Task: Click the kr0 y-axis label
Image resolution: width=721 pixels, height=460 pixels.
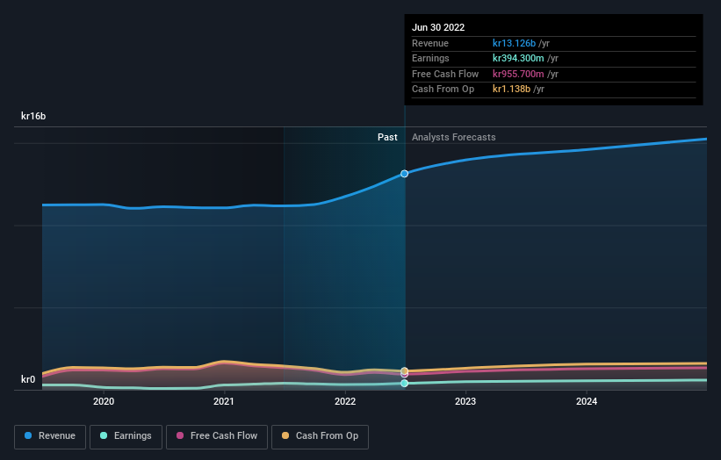Action: [28, 379]
